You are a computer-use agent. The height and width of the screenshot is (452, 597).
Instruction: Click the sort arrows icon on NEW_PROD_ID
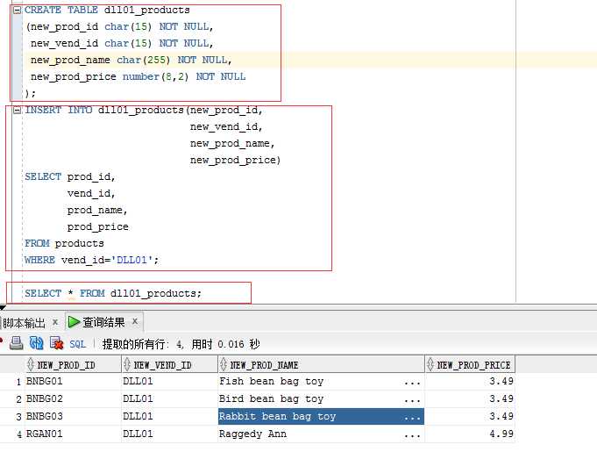coord(31,365)
